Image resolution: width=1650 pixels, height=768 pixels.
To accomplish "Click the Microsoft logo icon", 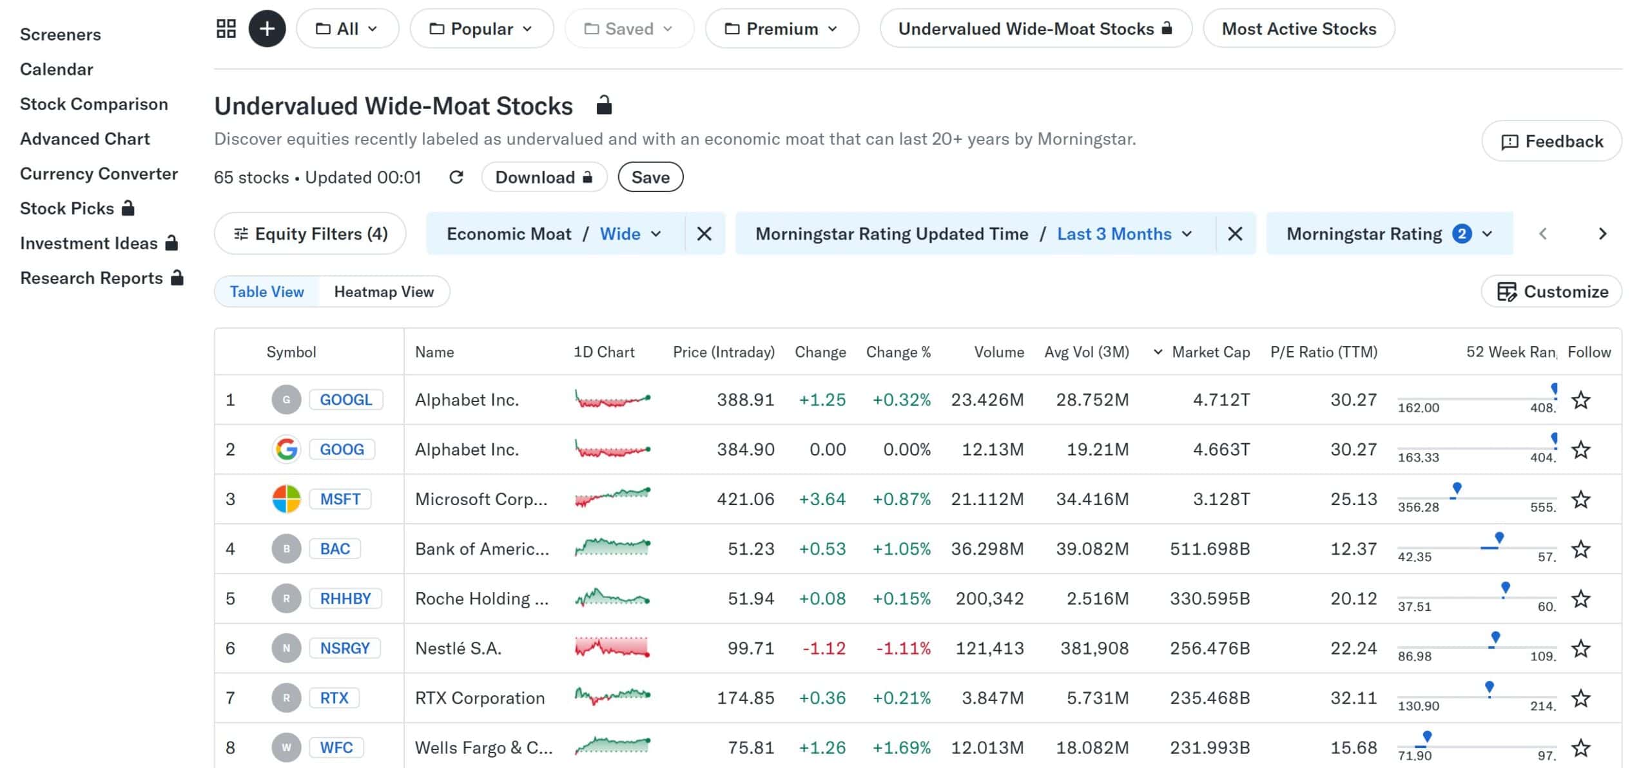I will tap(286, 499).
